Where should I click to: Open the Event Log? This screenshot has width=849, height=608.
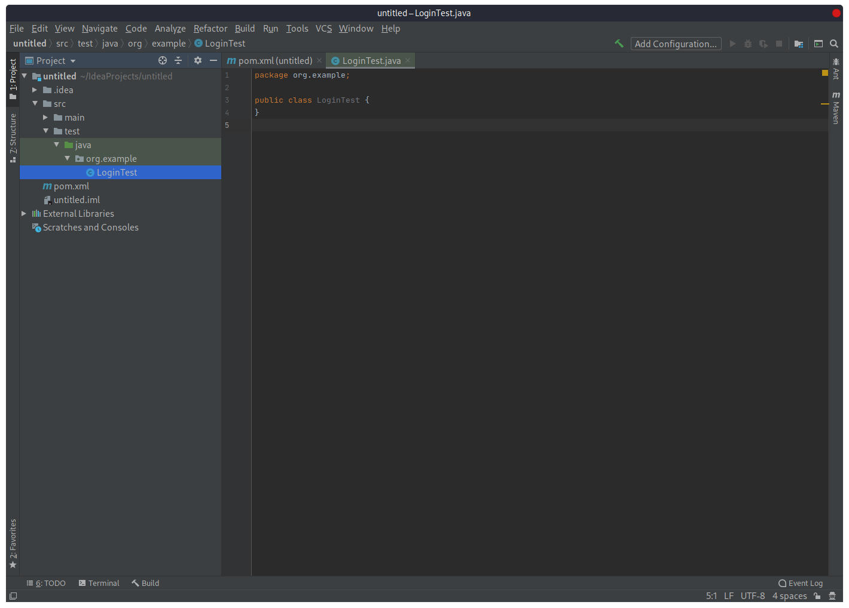click(x=801, y=583)
